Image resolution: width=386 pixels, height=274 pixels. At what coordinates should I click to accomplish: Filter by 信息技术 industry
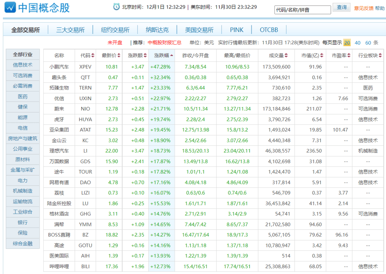[23, 65]
